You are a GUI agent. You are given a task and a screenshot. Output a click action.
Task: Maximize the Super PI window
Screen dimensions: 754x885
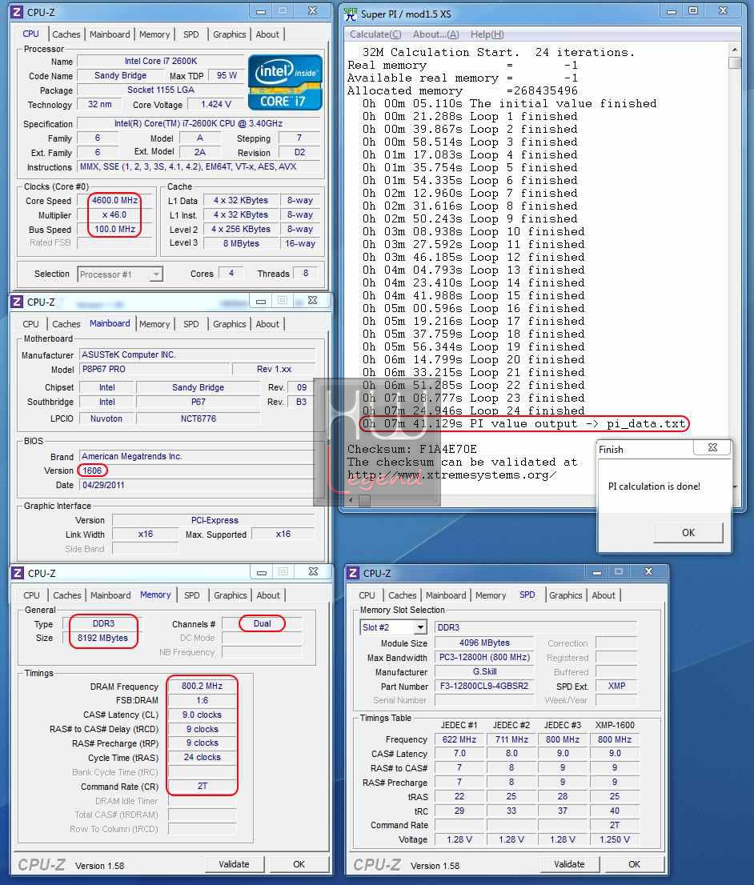point(693,10)
